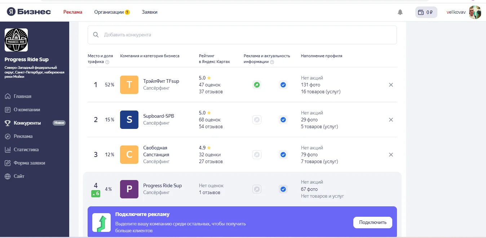This screenshot has width=486, height=238.
Task: Remove Supboard-SPB from competitors
Action: coord(391,120)
